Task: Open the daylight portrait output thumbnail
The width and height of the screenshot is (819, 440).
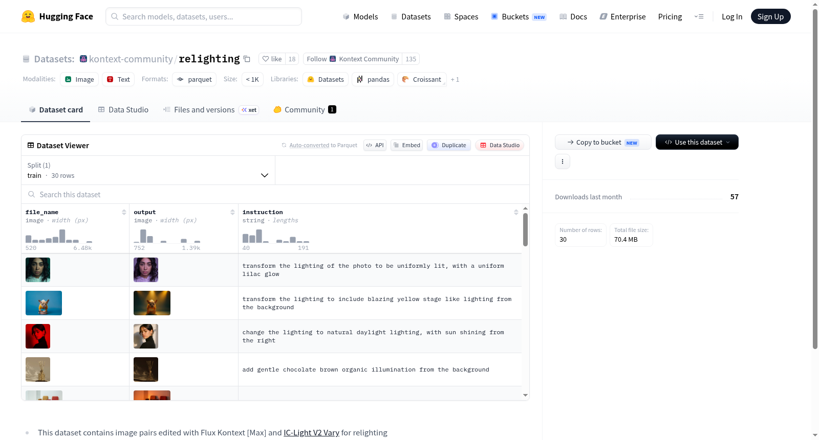Action: [x=146, y=336]
